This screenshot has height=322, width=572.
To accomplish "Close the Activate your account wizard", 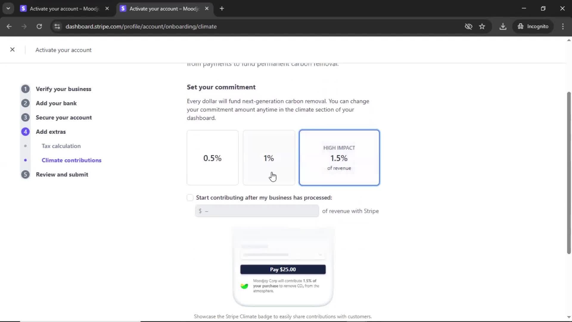I will (12, 50).
